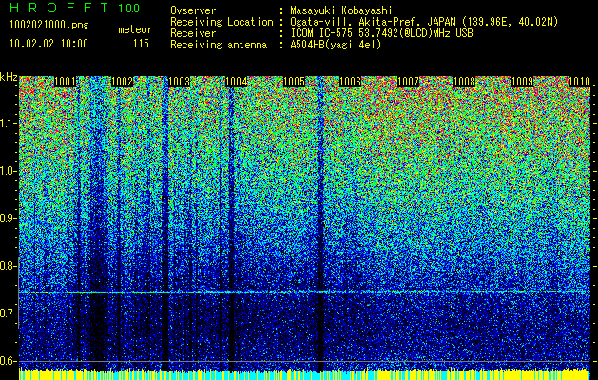Click the observer name Masayuki Kobayashi
The image size is (598, 380).
pyautogui.click(x=340, y=10)
